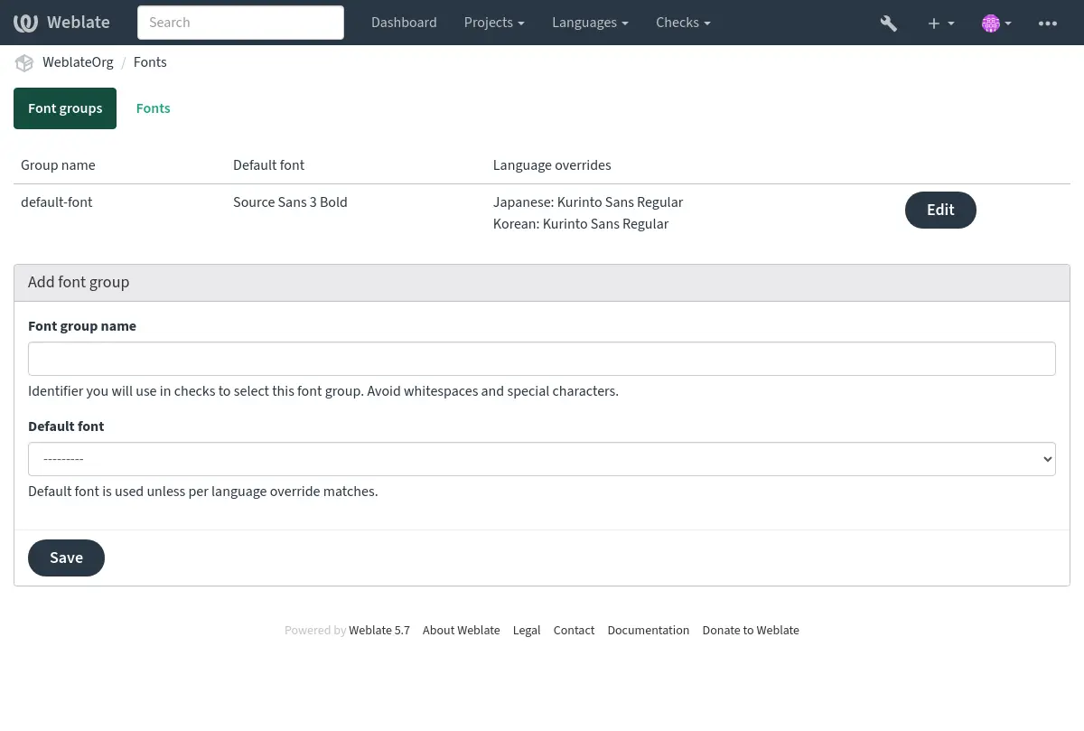Click the Weblate logo icon
The image size is (1084, 731).
(26, 23)
